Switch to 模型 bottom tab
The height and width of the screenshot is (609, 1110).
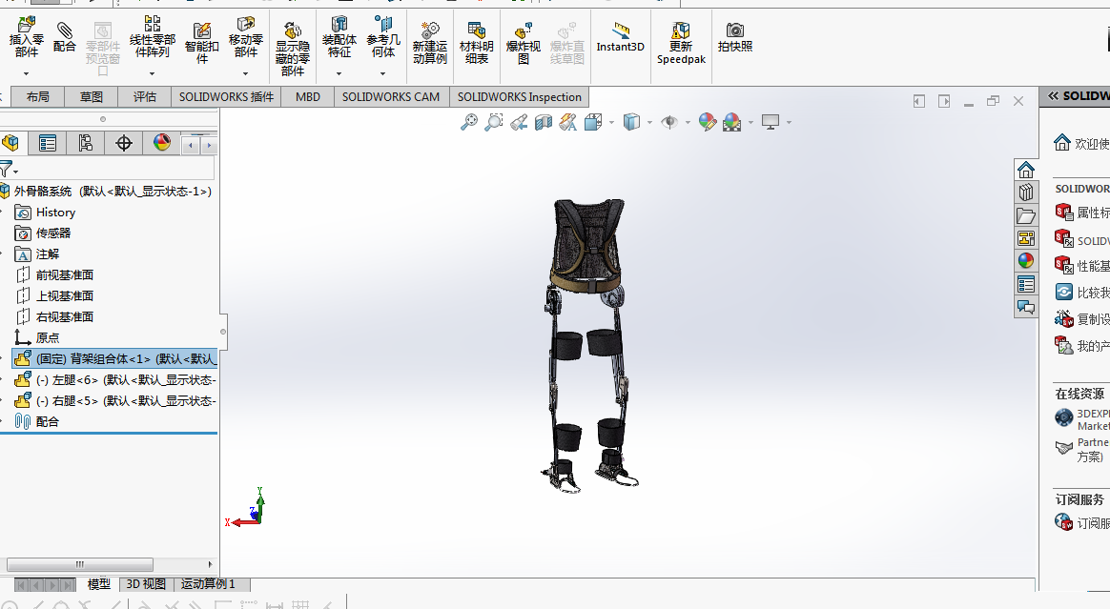point(98,584)
